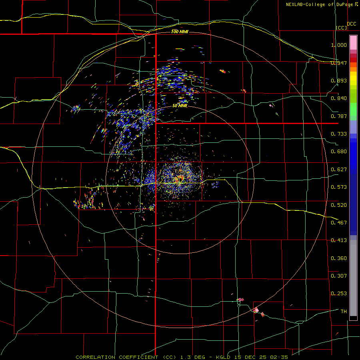
Task: Select the 0.947 color scale value
Action: [339, 63]
